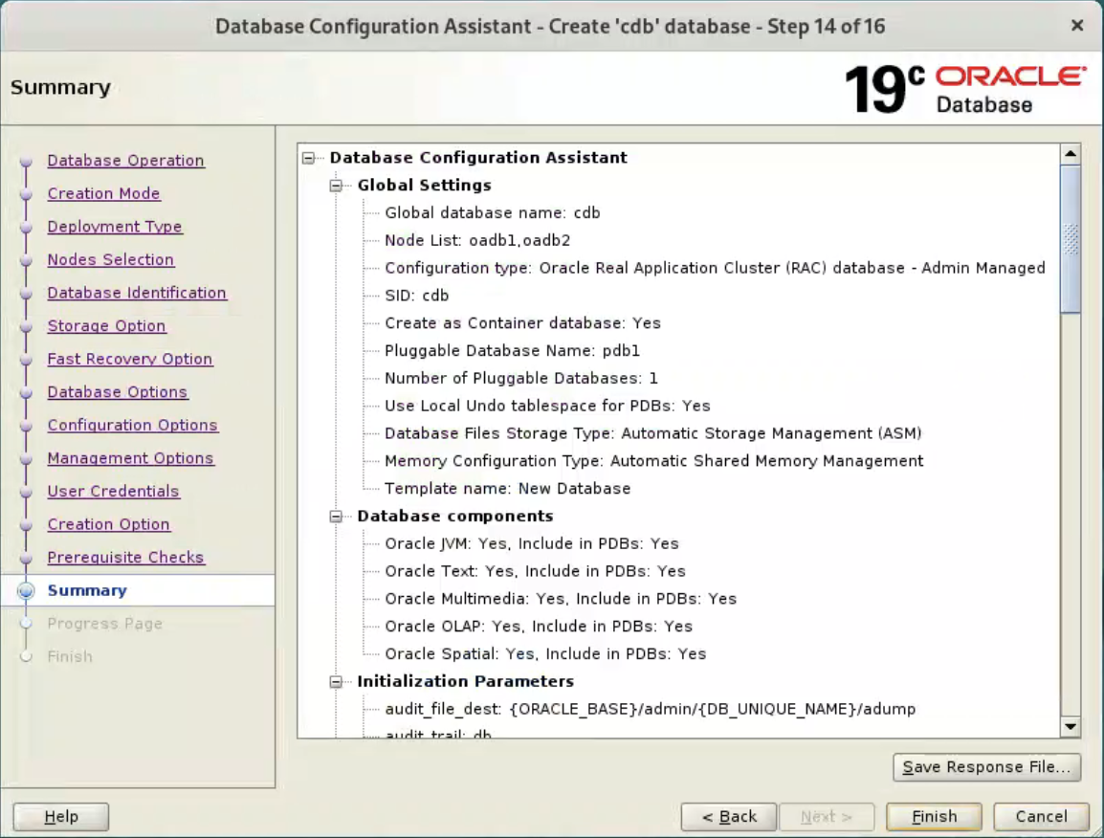Open the Deployment Type step
1104x838 pixels.
[x=115, y=227]
